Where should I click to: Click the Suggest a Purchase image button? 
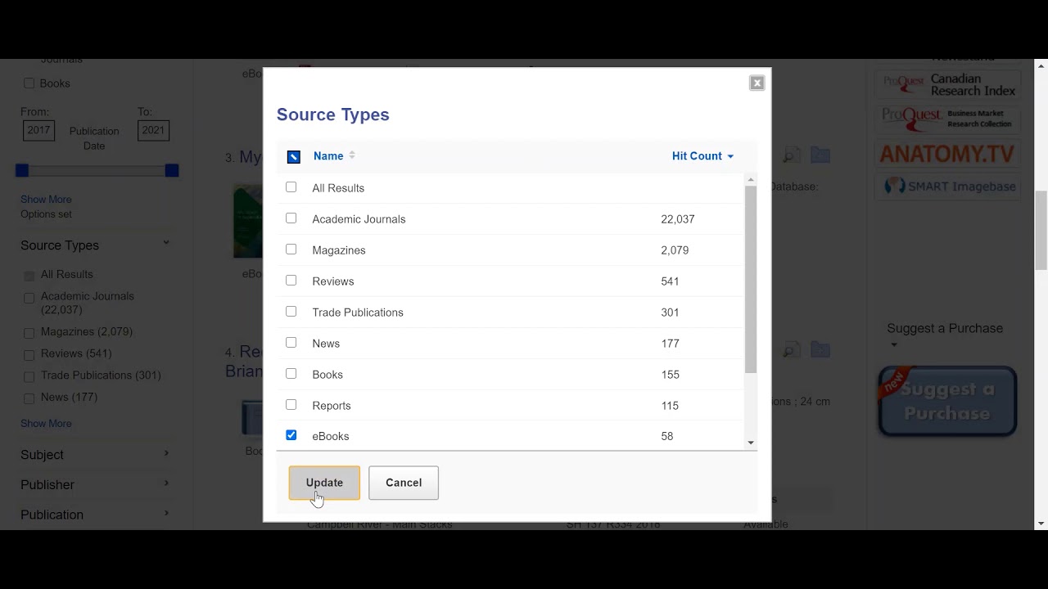pyautogui.click(x=947, y=401)
